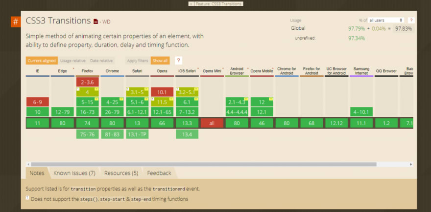Click the help icon beside all users
The width and height of the screenshot is (431, 212).
tap(411, 20)
